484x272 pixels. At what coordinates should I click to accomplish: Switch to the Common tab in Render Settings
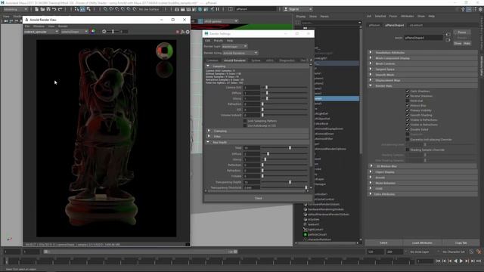(213, 60)
